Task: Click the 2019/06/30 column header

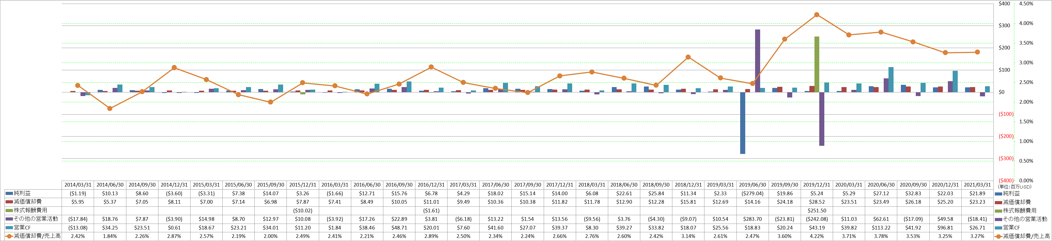Action: point(753,185)
